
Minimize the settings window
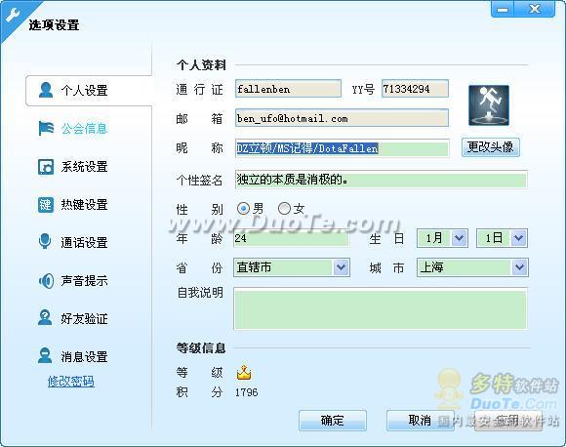503,9
